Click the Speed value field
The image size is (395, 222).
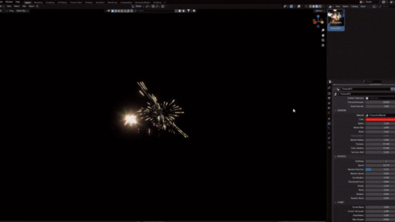point(380,165)
